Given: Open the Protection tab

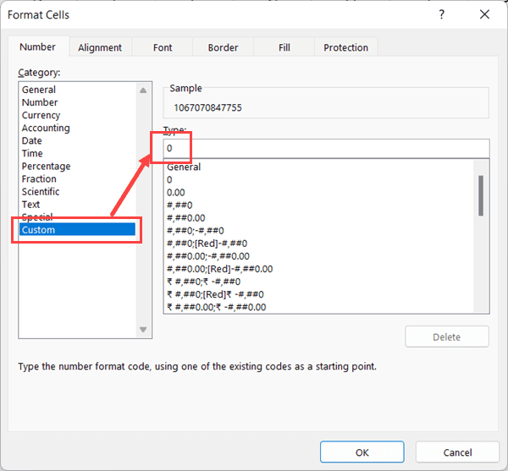Looking at the screenshot, I should click(x=345, y=48).
